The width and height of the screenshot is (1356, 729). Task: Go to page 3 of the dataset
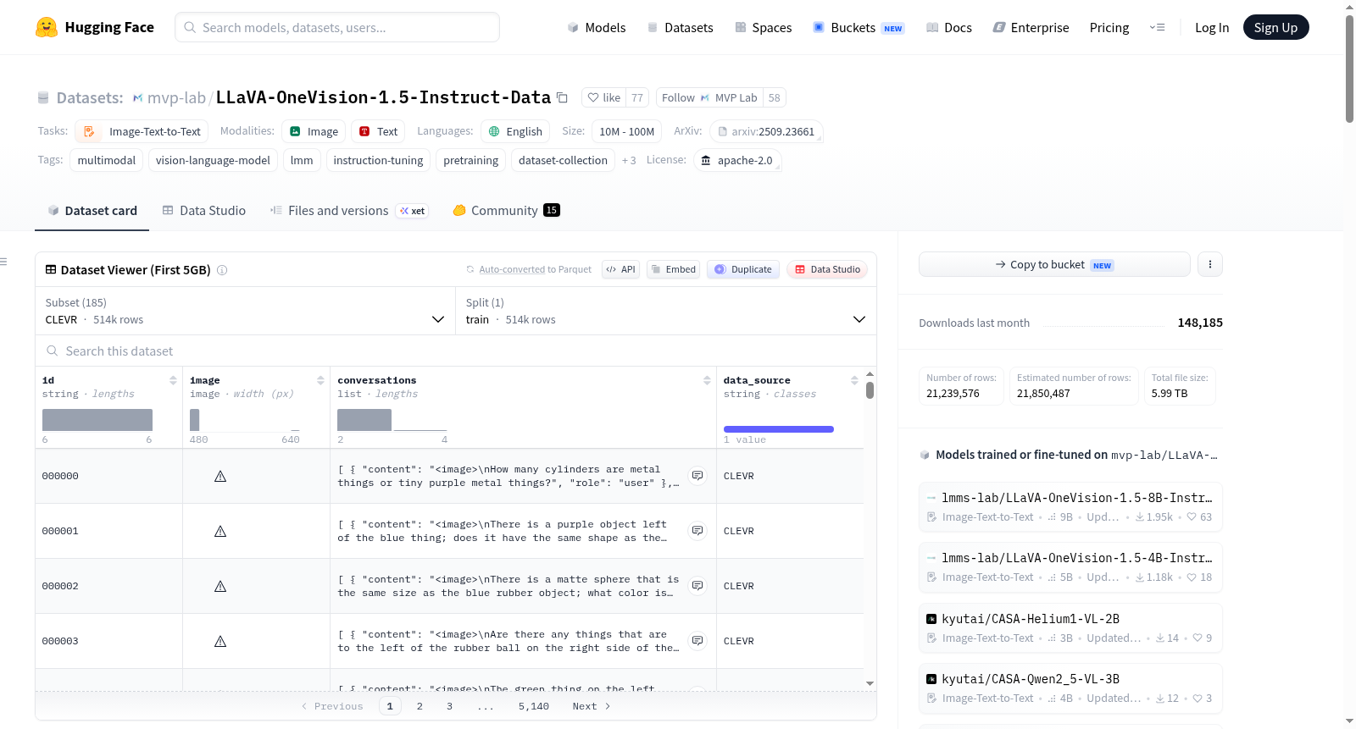[449, 706]
